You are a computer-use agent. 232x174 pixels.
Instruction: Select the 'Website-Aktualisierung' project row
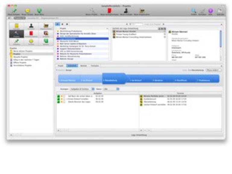click(83, 56)
